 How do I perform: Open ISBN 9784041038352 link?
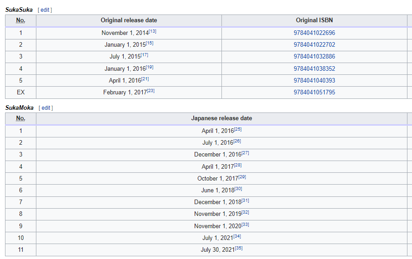(x=314, y=68)
